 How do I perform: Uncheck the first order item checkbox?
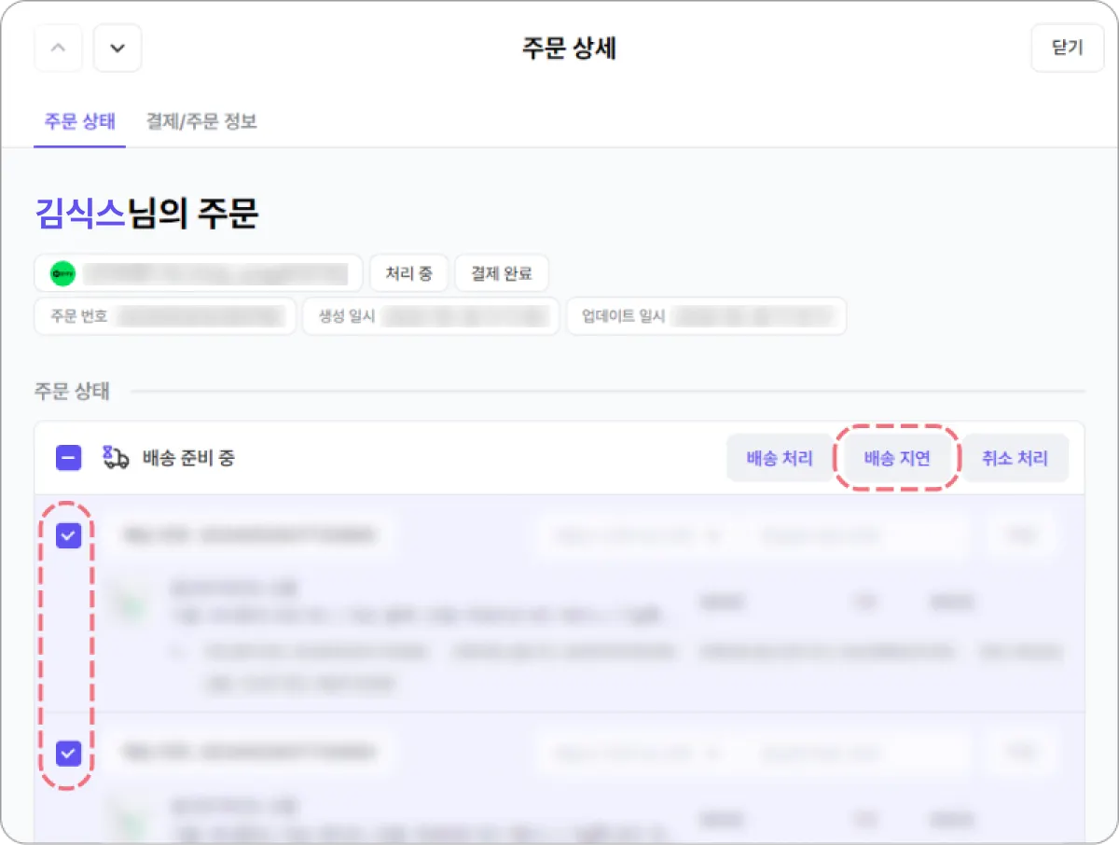click(x=69, y=535)
